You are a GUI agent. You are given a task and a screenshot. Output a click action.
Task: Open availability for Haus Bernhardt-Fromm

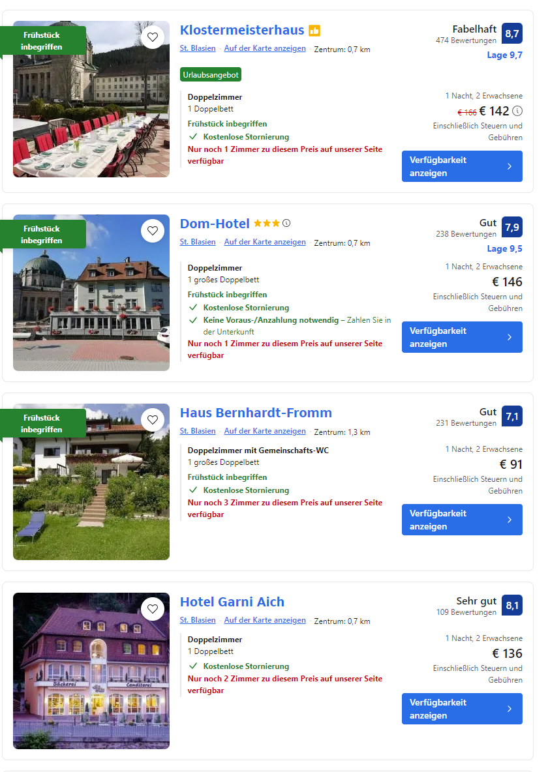462,520
